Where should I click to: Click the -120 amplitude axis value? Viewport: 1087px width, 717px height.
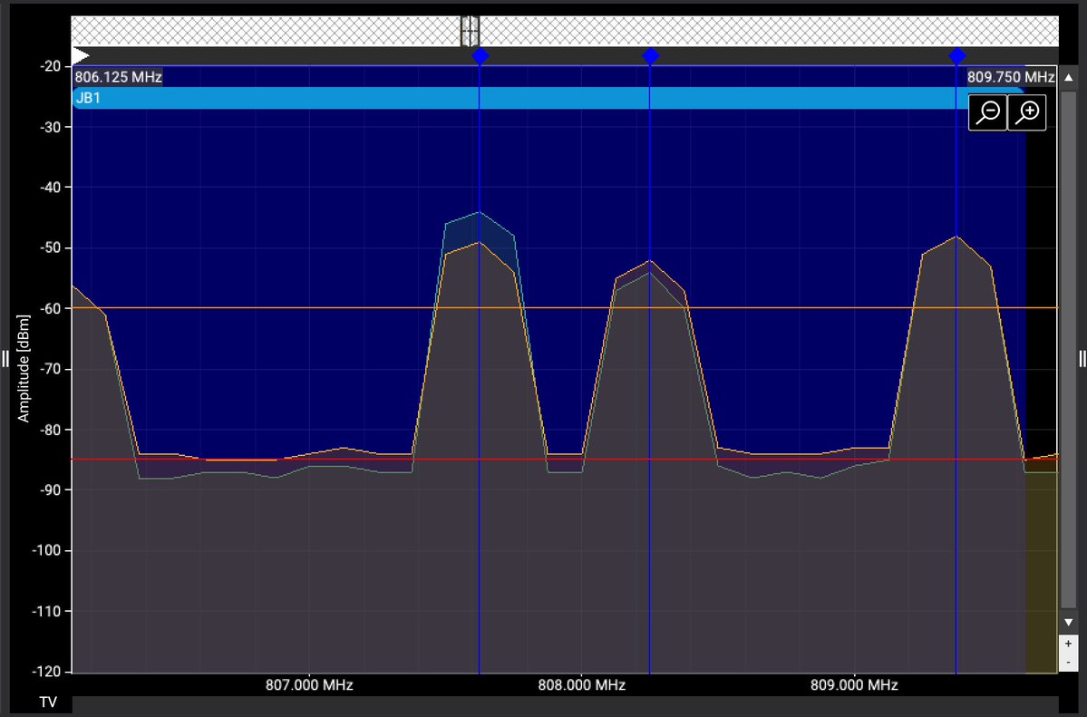[x=48, y=672]
